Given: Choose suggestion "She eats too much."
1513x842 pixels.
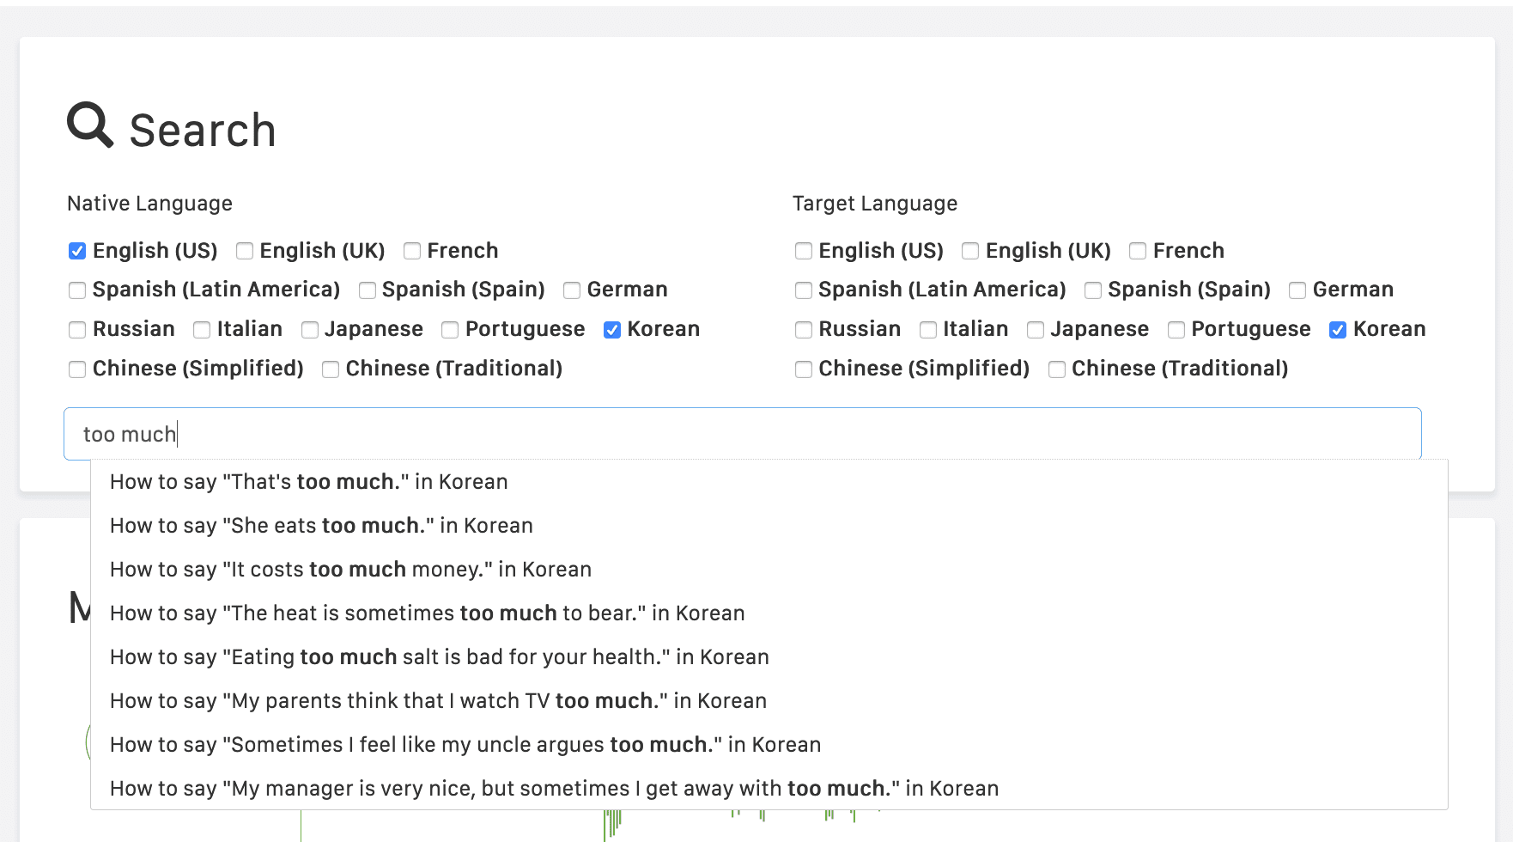Looking at the screenshot, I should 769,526.
